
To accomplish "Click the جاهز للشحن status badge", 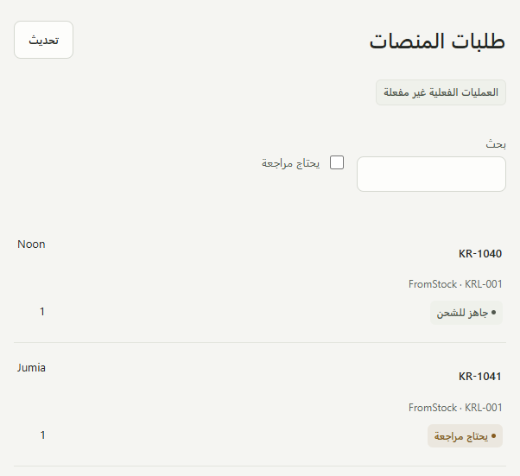I will pos(466,313).
